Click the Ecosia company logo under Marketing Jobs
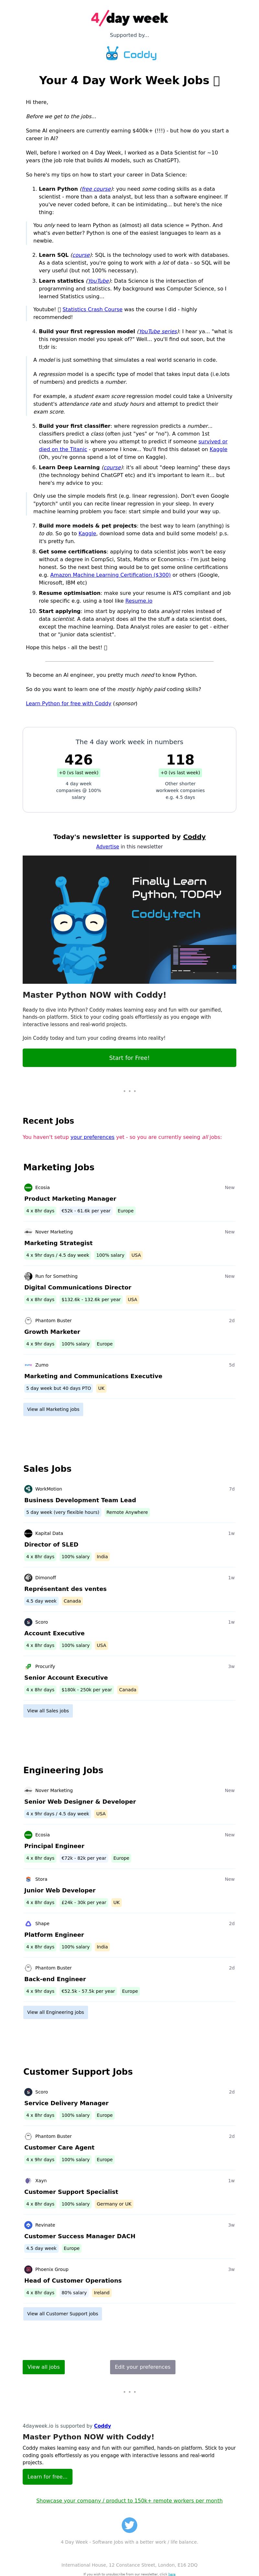This screenshot has width=259, height=2576. click(28, 1187)
